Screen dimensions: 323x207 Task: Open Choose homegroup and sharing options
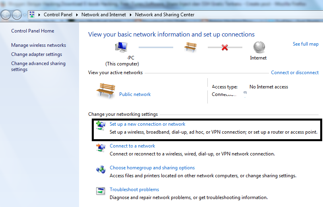(x=152, y=168)
